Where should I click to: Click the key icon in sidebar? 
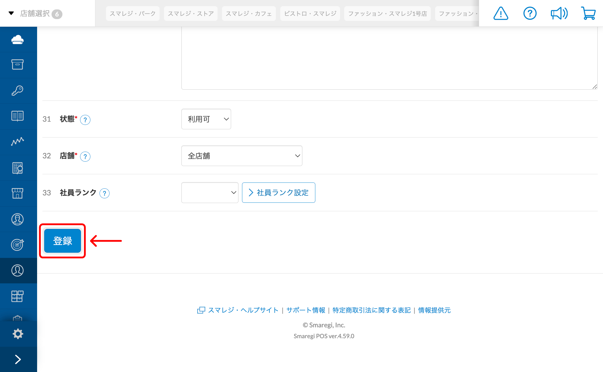coord(18,91)
